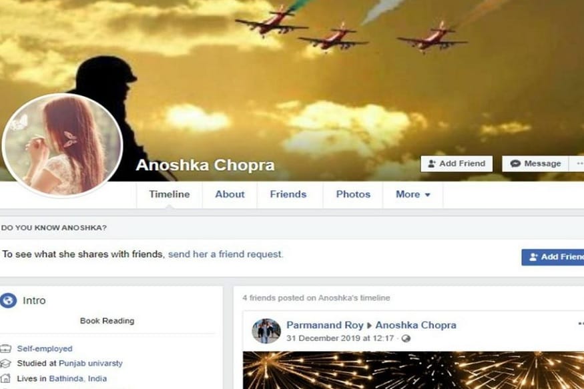Open the Punjab univarsty link
Screen dimensions: 584x389
tap(91, 364)
